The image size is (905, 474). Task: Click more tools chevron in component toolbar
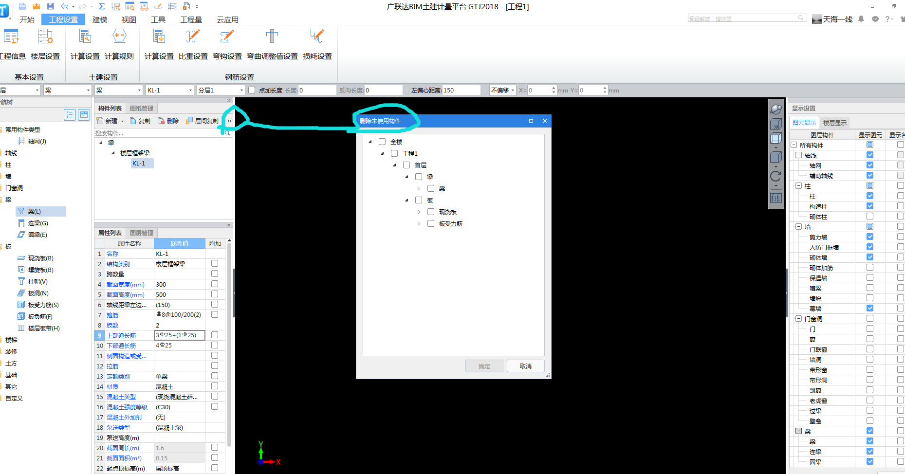click(x=229, y=121)
